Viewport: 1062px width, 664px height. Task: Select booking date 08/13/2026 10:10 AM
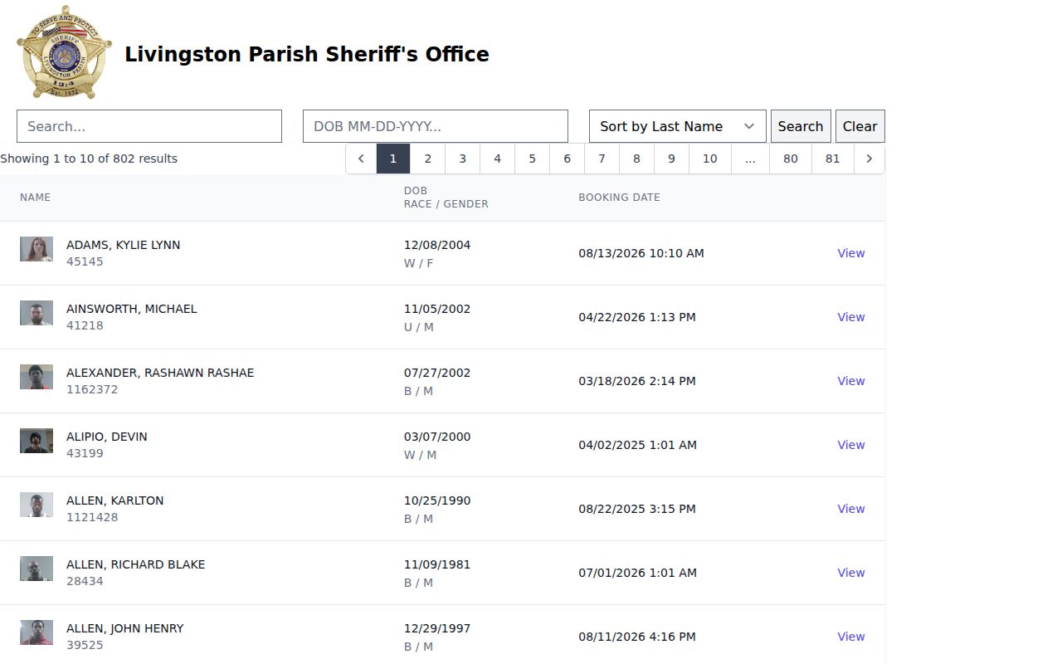pos(641,253)
